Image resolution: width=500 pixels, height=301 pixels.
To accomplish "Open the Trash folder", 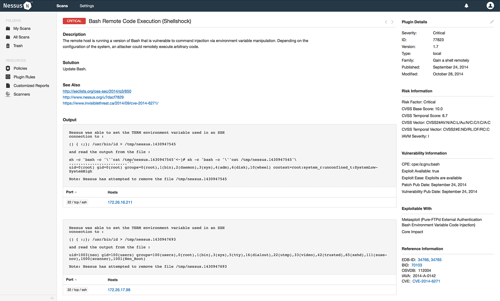I will pos(18,46).
